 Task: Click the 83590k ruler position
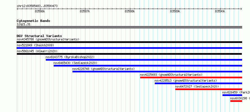220,11
